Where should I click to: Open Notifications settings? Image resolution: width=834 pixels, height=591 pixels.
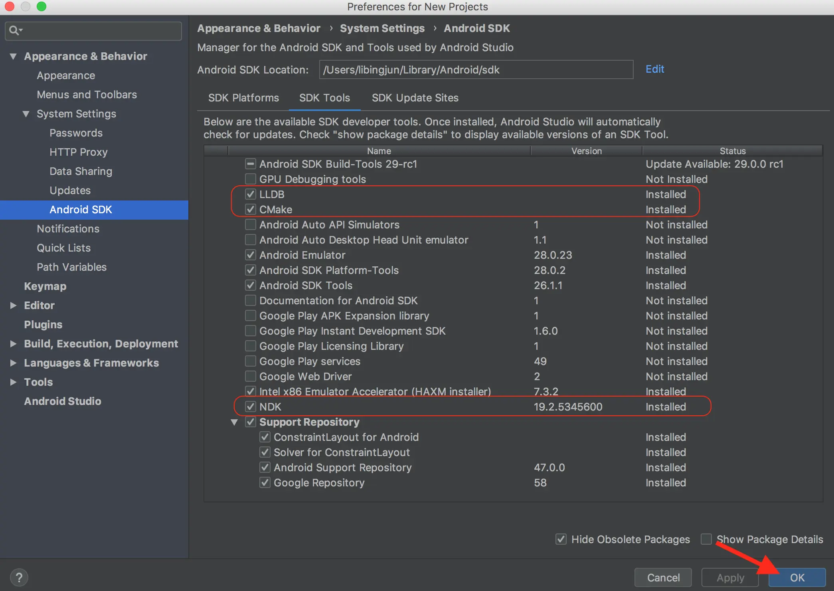(68, 229)
